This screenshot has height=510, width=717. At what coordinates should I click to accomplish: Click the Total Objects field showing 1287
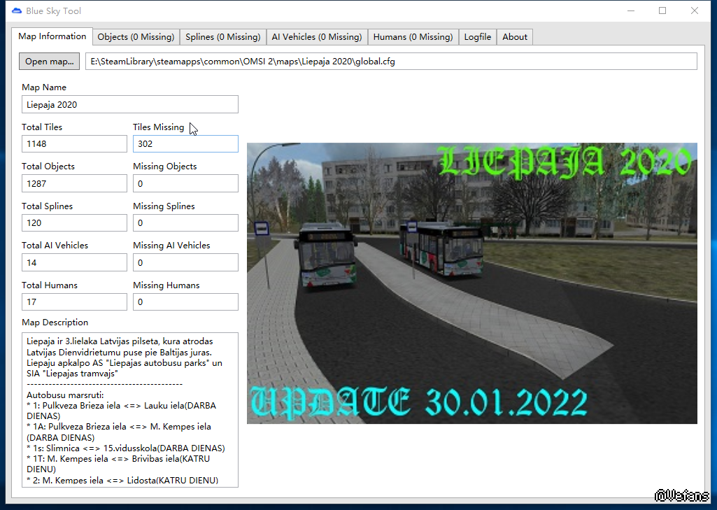point(74,183)
